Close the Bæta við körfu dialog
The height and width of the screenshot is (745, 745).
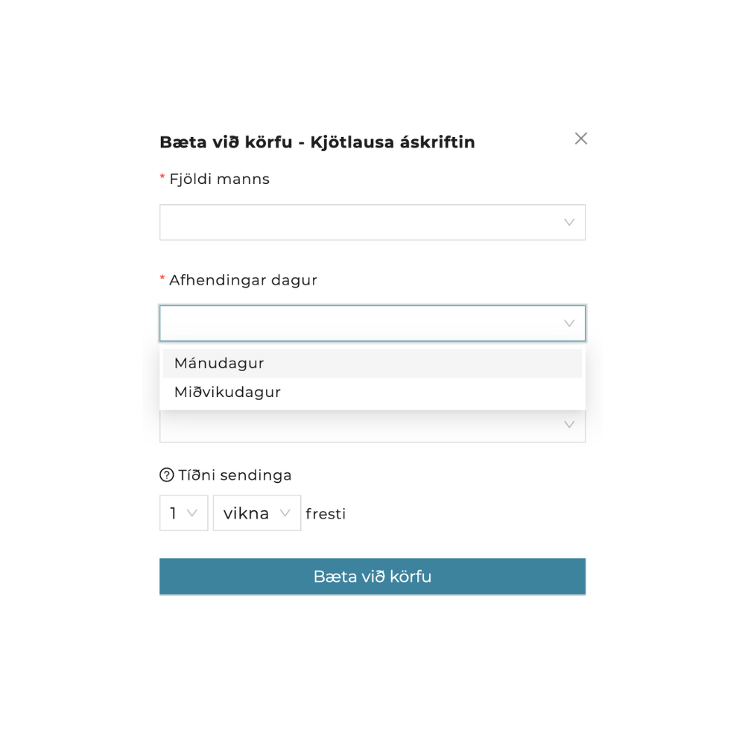(581, 139)
